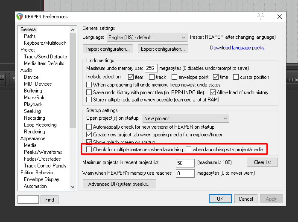Toggle include selection 'time' checkbox
This screenshot has height=222, width=298.
216,77
